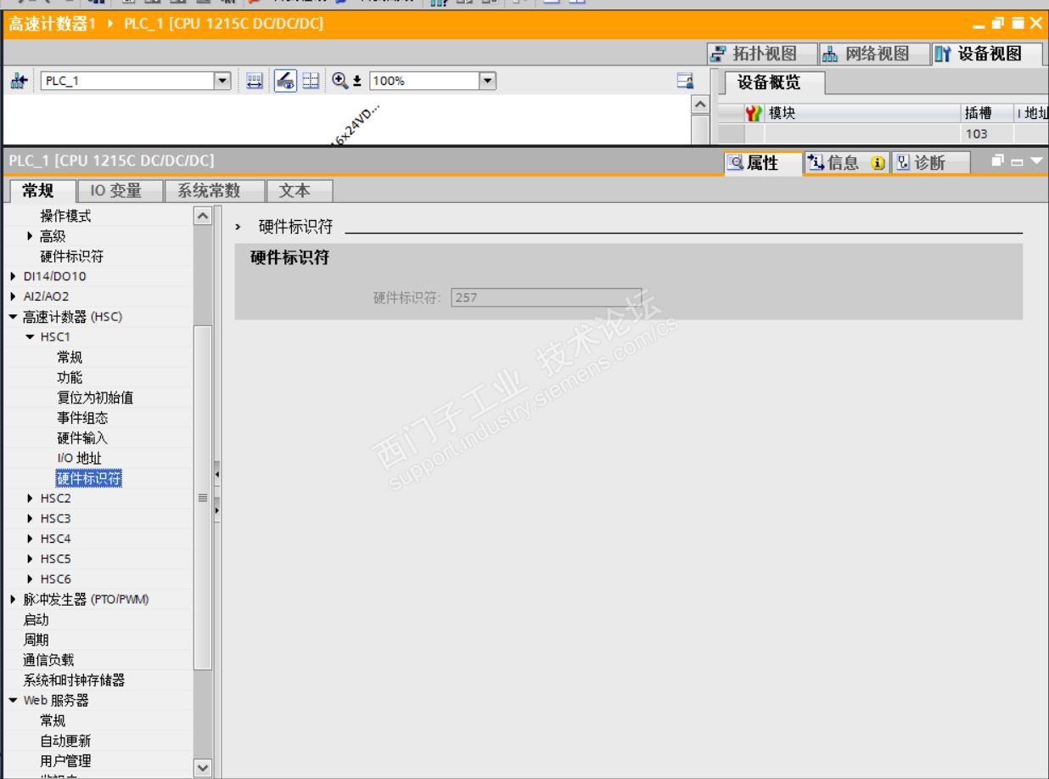Select 复位为初始值 under HSC1
Screen dimensions: 1049x779
95,398
